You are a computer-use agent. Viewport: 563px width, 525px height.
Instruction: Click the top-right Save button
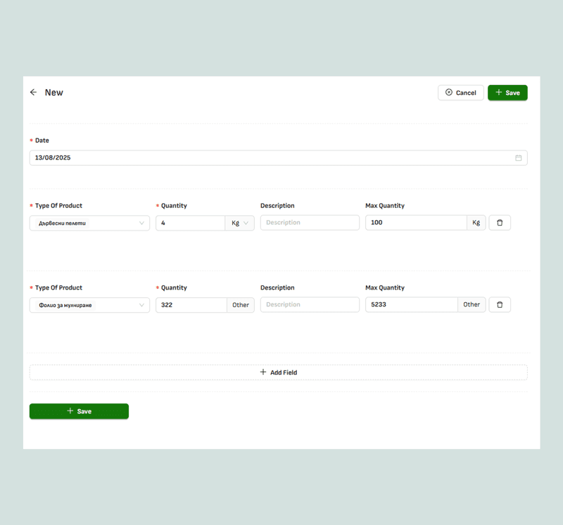click(507, 93)
